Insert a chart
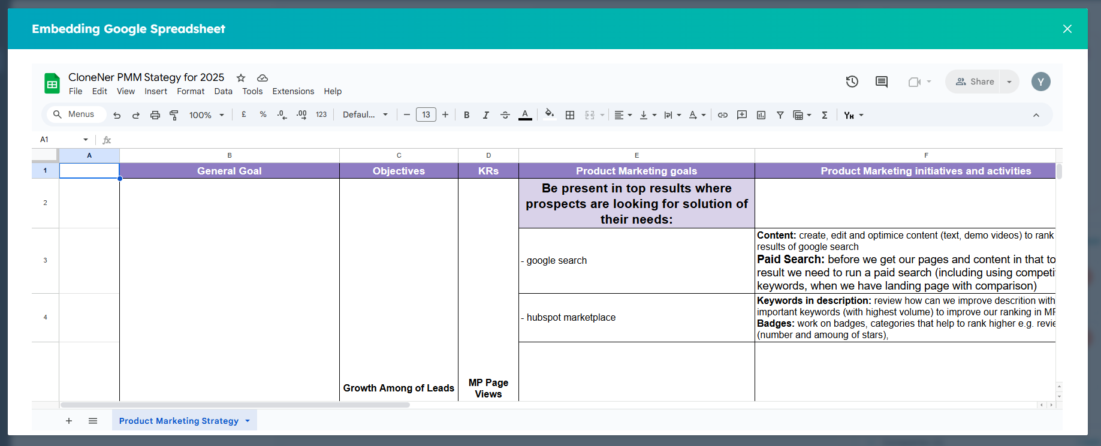This screenshot has width=1101, height=446. point(761,115)
